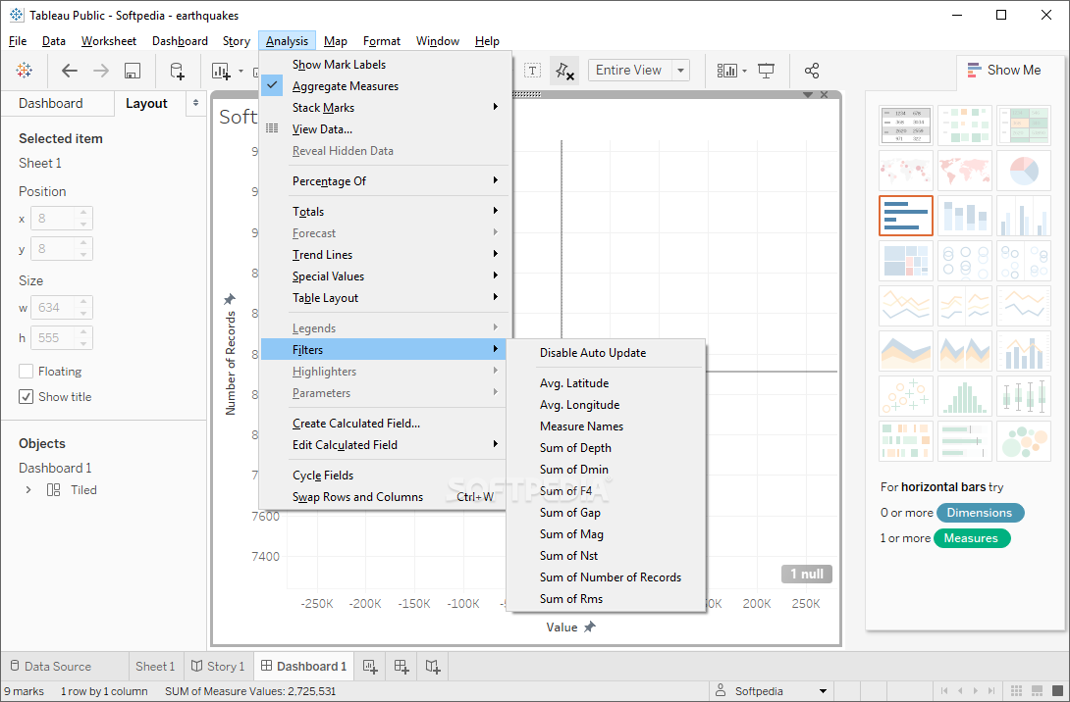Toggle the Floating checkbox
The image size is (1070, 702).
[26, 372]
